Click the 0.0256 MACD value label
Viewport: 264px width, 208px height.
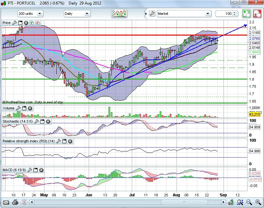tap(255, 173)
